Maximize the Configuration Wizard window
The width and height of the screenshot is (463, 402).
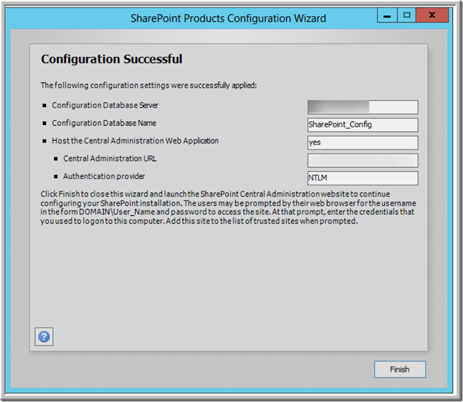point(407,16)
